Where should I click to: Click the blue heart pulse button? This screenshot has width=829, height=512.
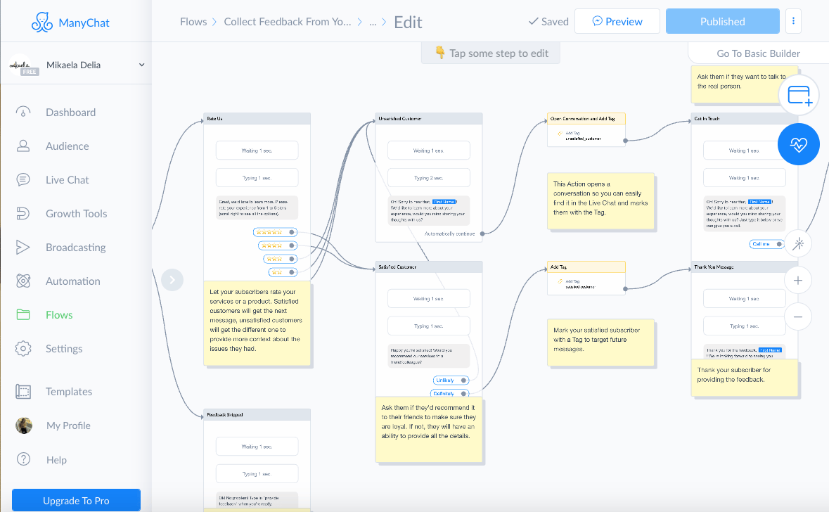(798, 144)
